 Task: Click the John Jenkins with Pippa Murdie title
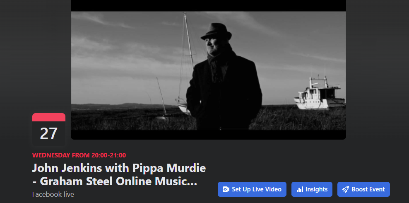[119, 168]
